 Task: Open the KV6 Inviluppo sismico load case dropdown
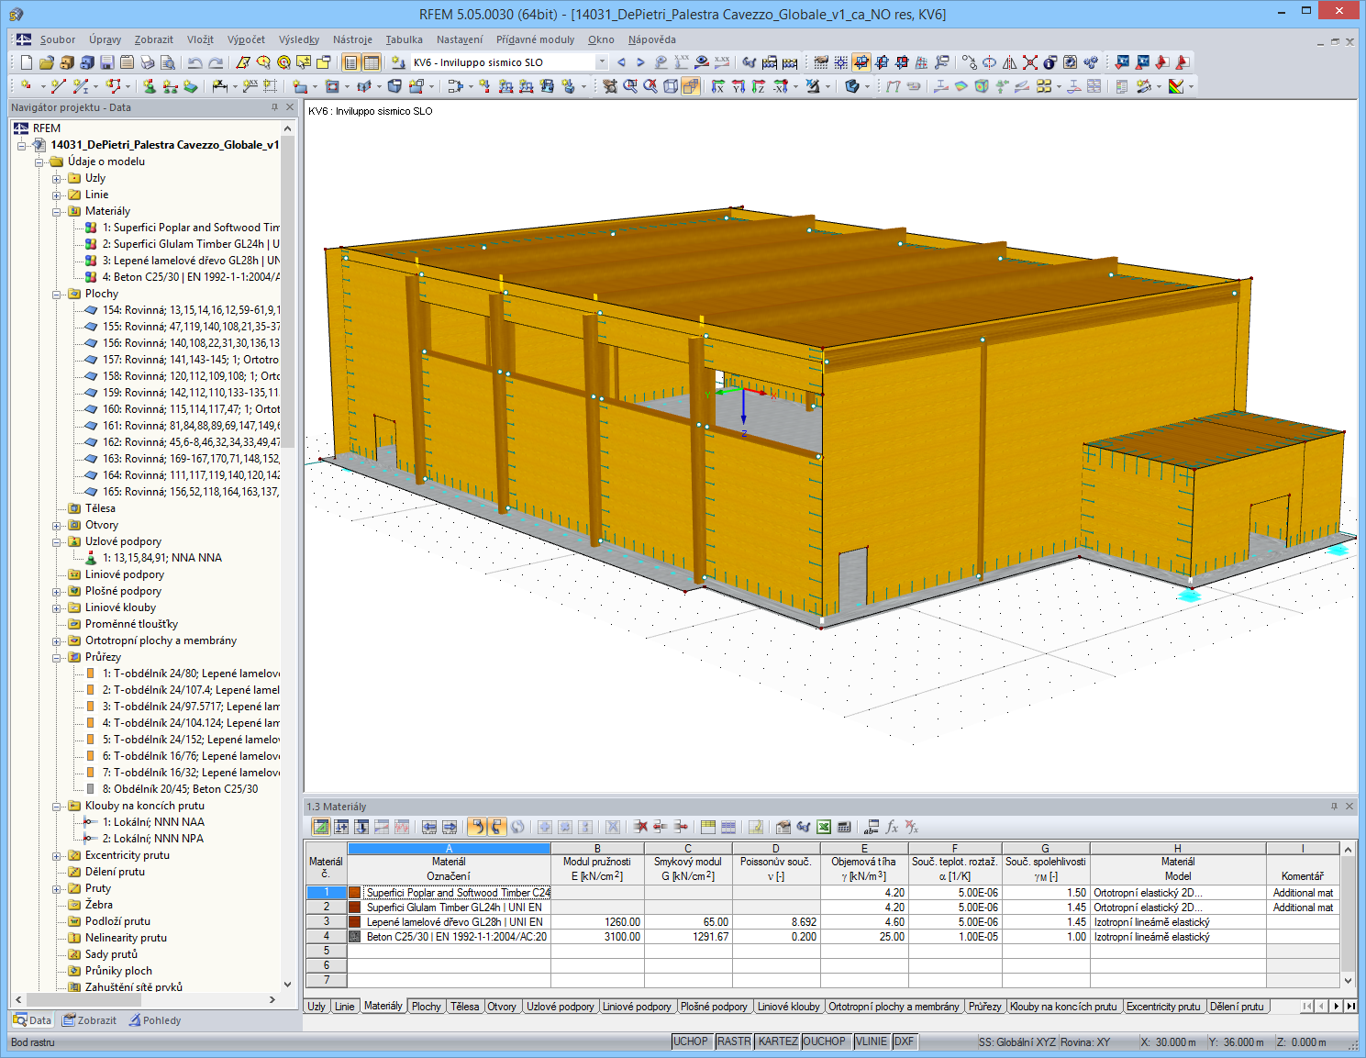(x=603, y=62)
